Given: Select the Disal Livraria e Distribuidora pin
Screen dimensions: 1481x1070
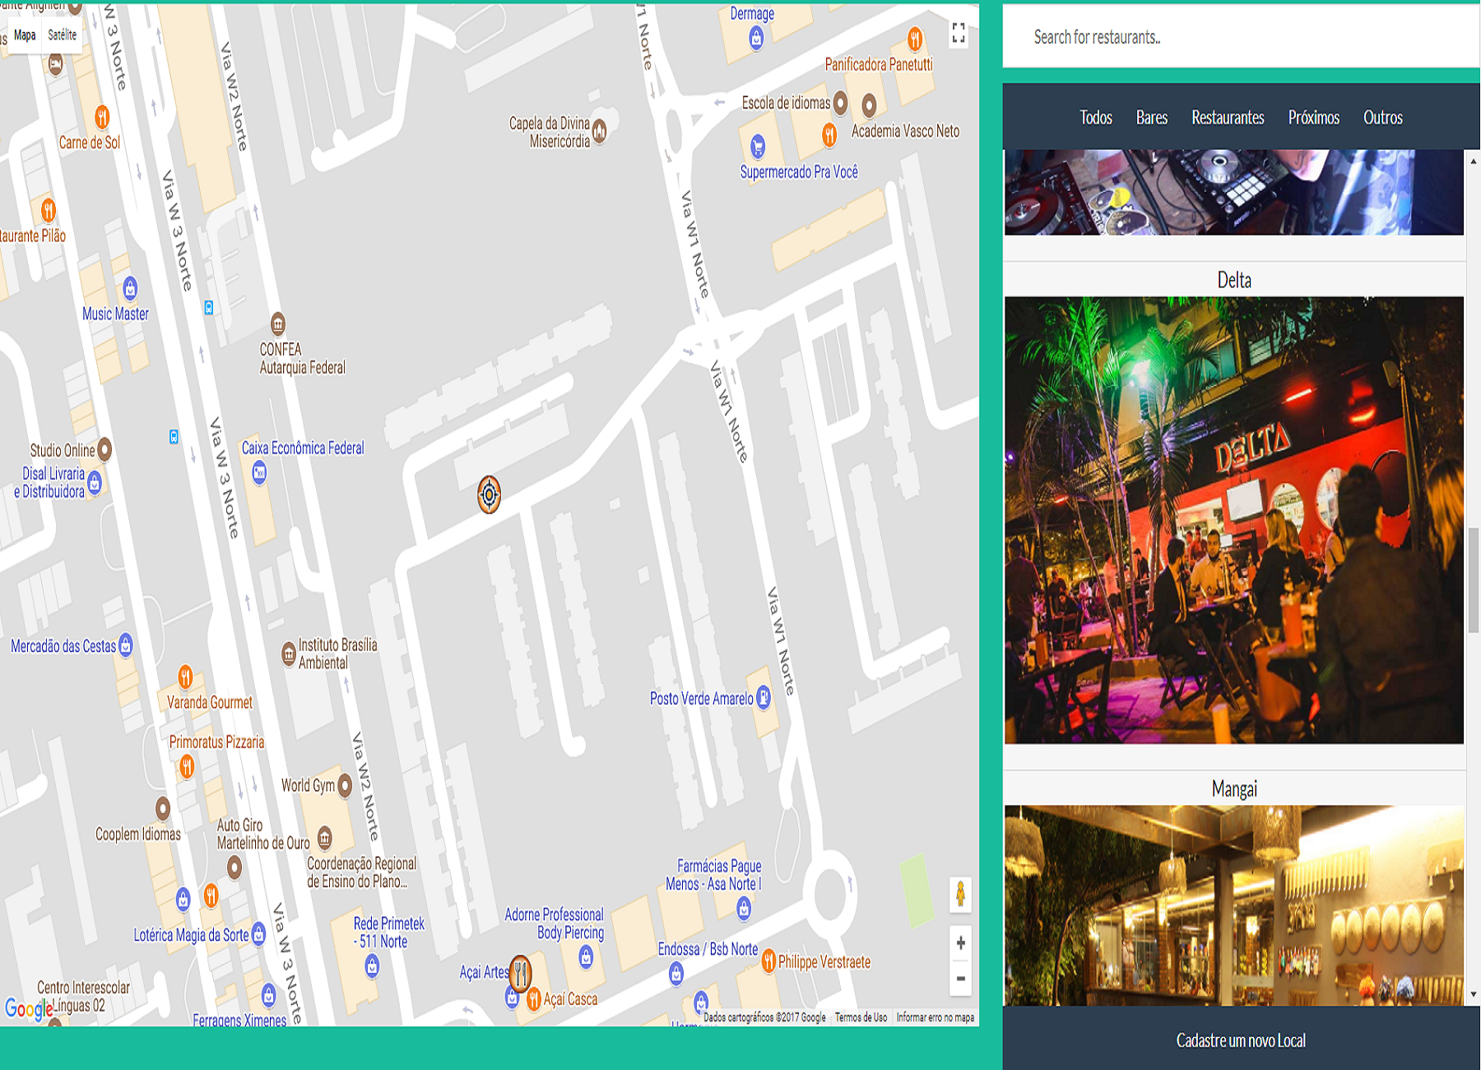Looking at the screenshot, I should [95, 481].
